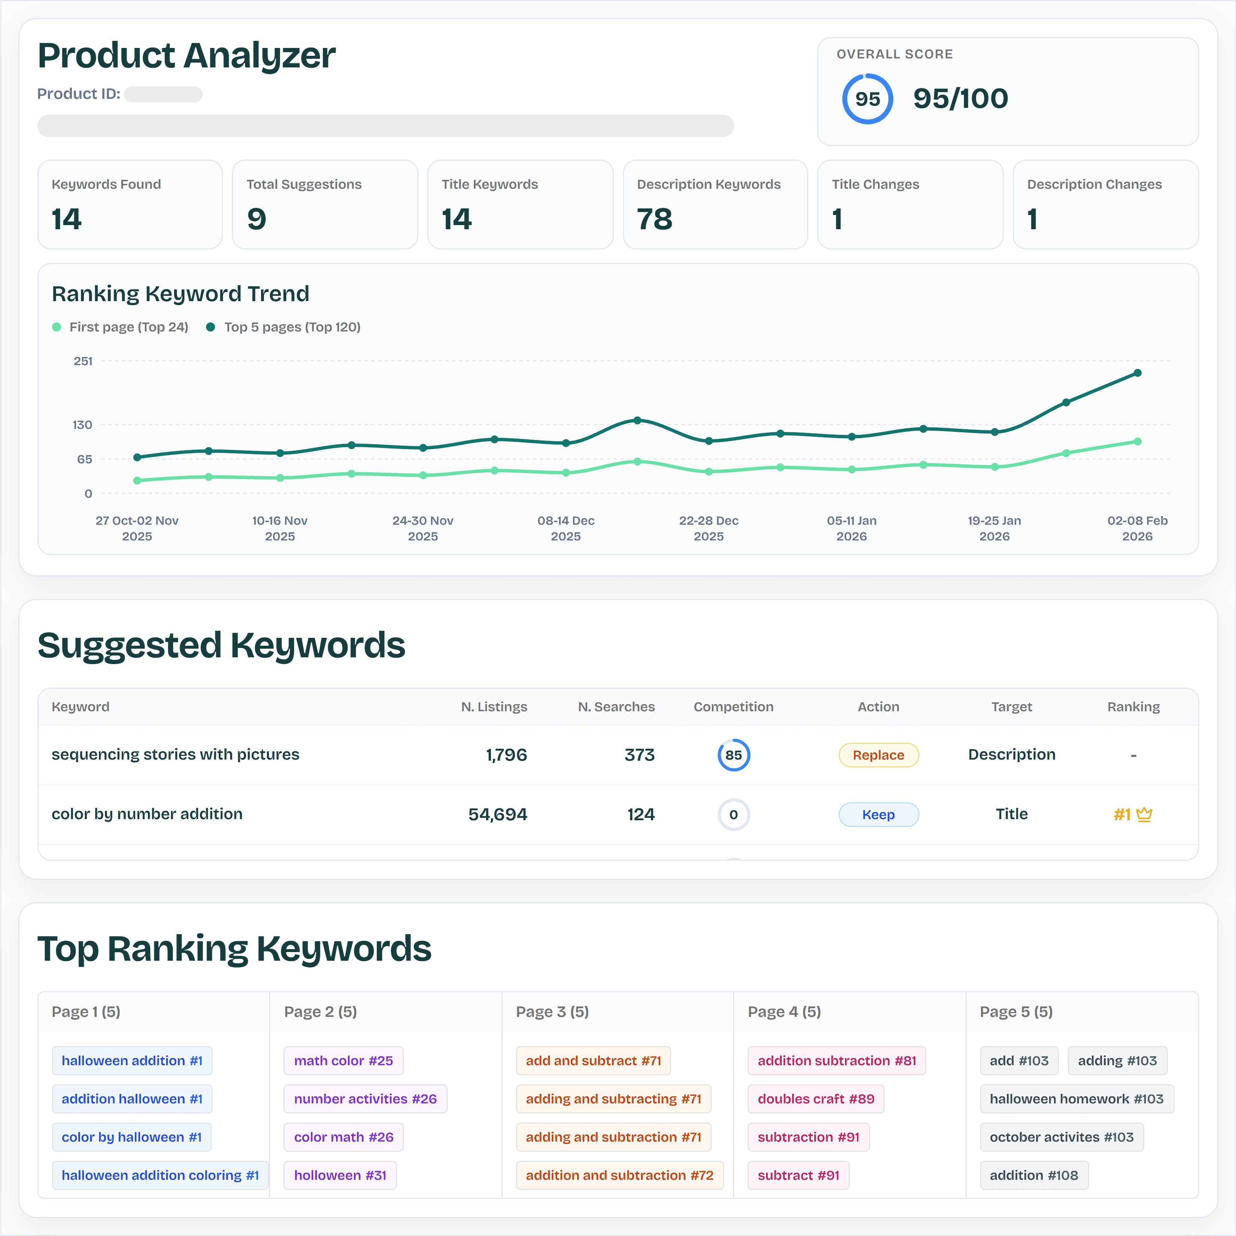Toggle the Keep action for color by number addition

click(x=878, y=814)
